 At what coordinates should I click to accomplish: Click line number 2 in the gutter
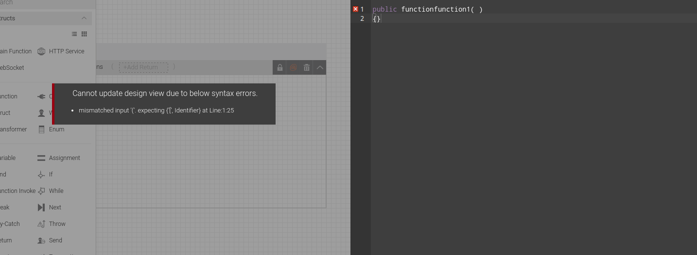[362, 19]
